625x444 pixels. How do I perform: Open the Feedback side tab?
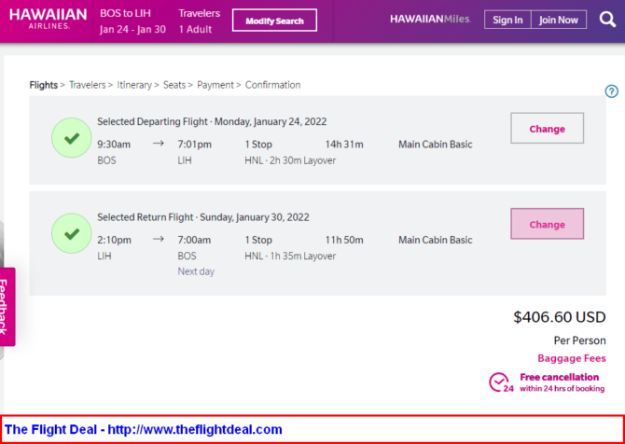pyautogui.click(x=7, y=307)
